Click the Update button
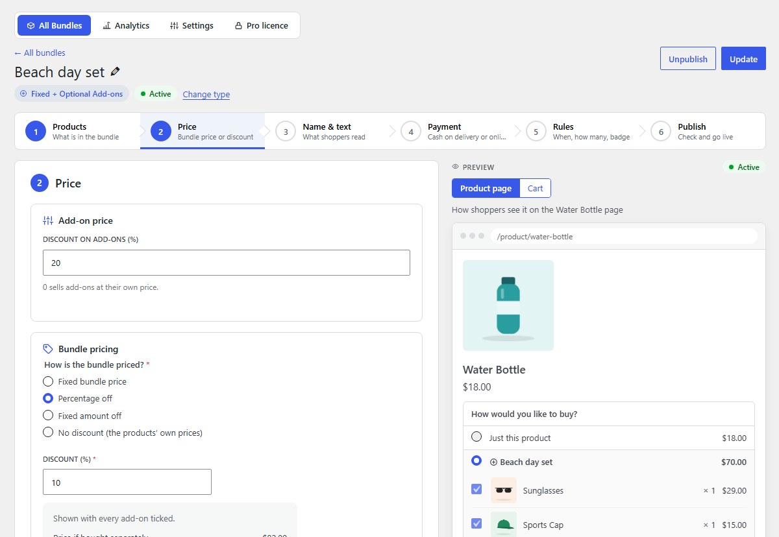Image resolution: width=779 pixels, height=537 pixels. [x=743, y=58]
